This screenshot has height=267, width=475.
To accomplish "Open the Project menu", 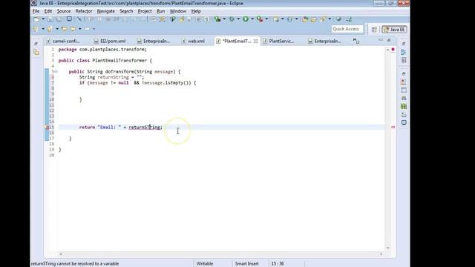I will click(x=145, y=11).
